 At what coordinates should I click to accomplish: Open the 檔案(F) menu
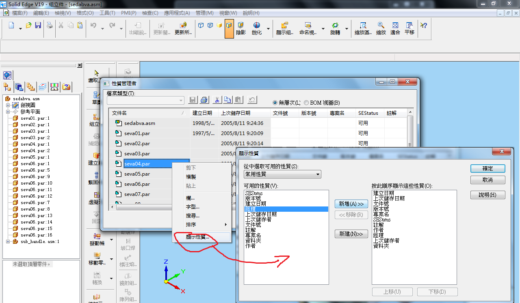tap(20, 13)
